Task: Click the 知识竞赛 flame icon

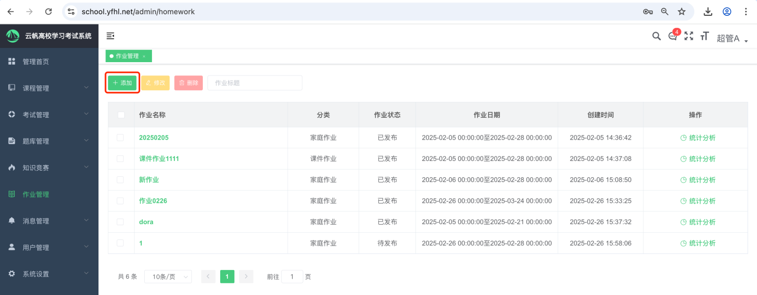Action: [12, 167]
